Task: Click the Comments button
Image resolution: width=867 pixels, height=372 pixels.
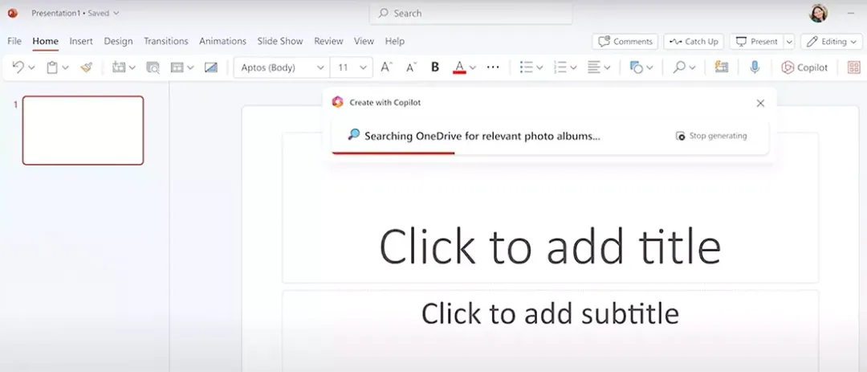Action: tap(625, 42)
